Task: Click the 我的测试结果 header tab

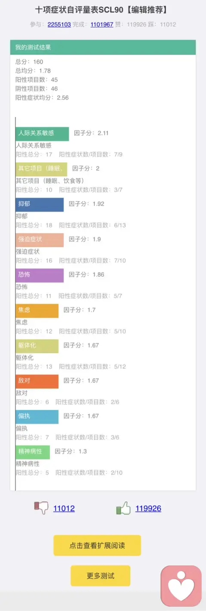Action: 103,47
